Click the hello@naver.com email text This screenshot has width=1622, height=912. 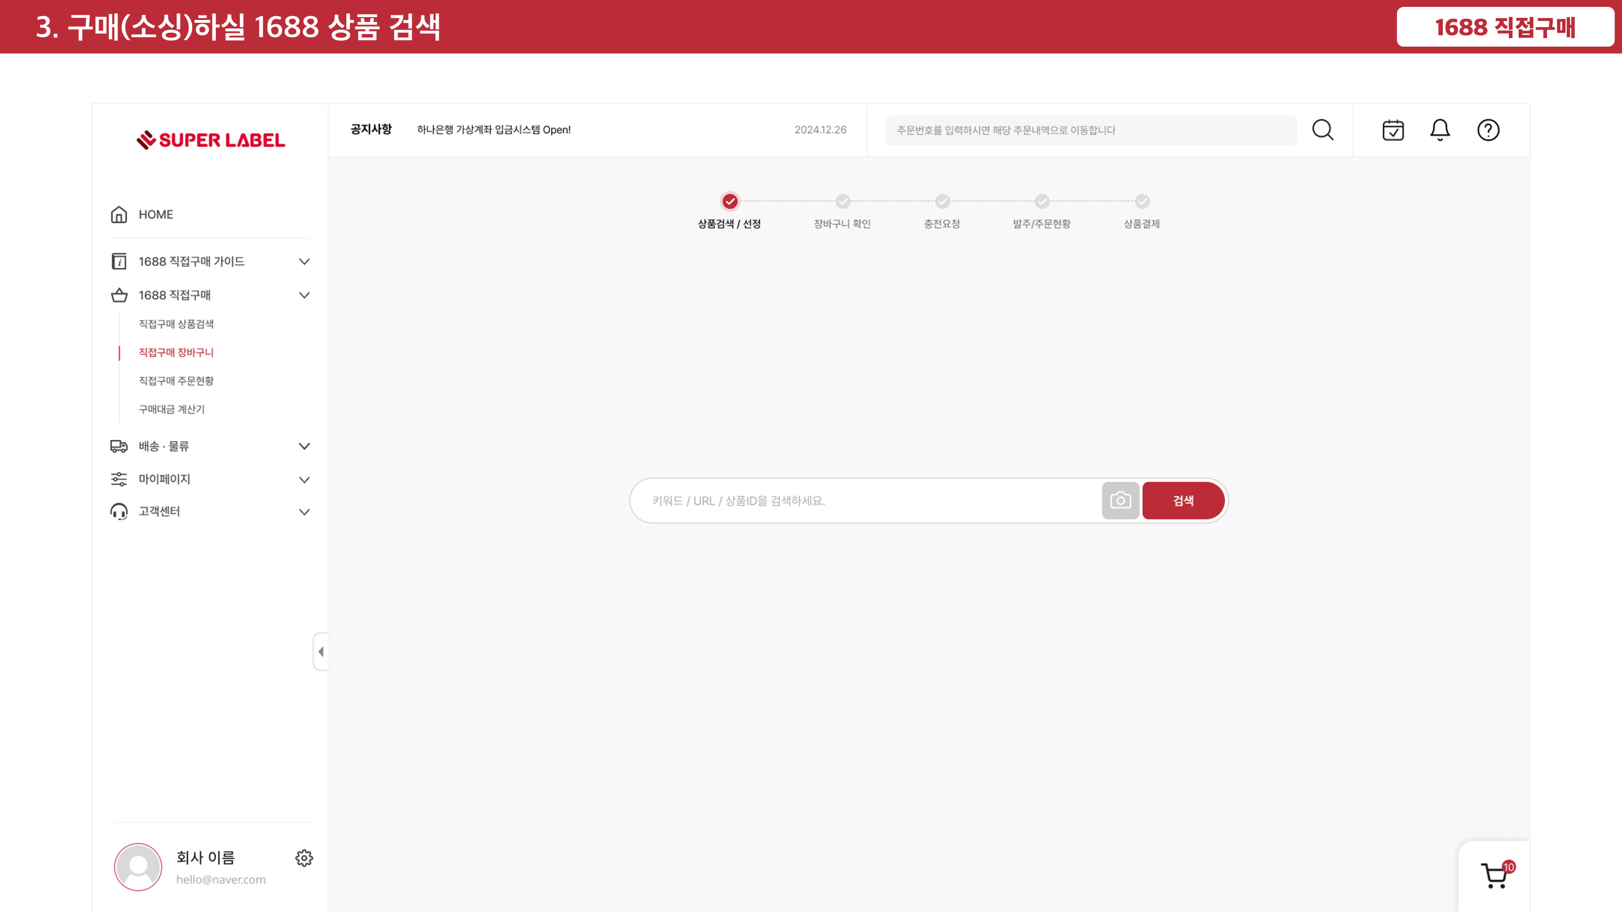(221, 880)
